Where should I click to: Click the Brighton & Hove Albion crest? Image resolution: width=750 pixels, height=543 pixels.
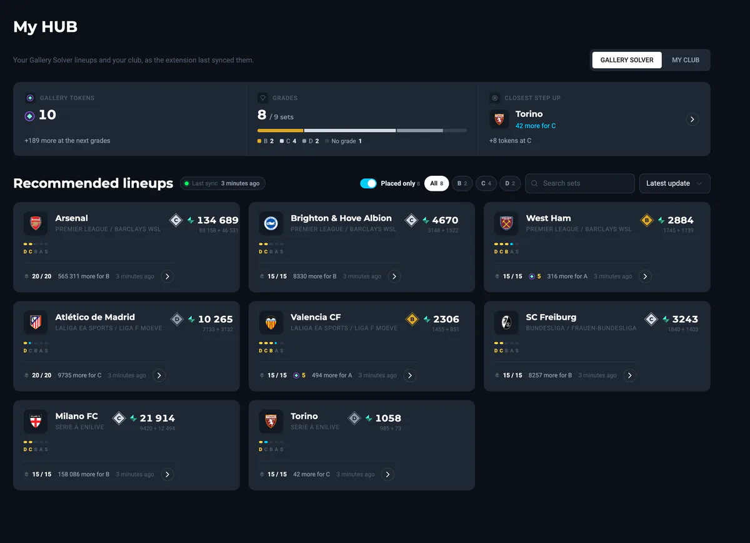(x=271, y=223)
